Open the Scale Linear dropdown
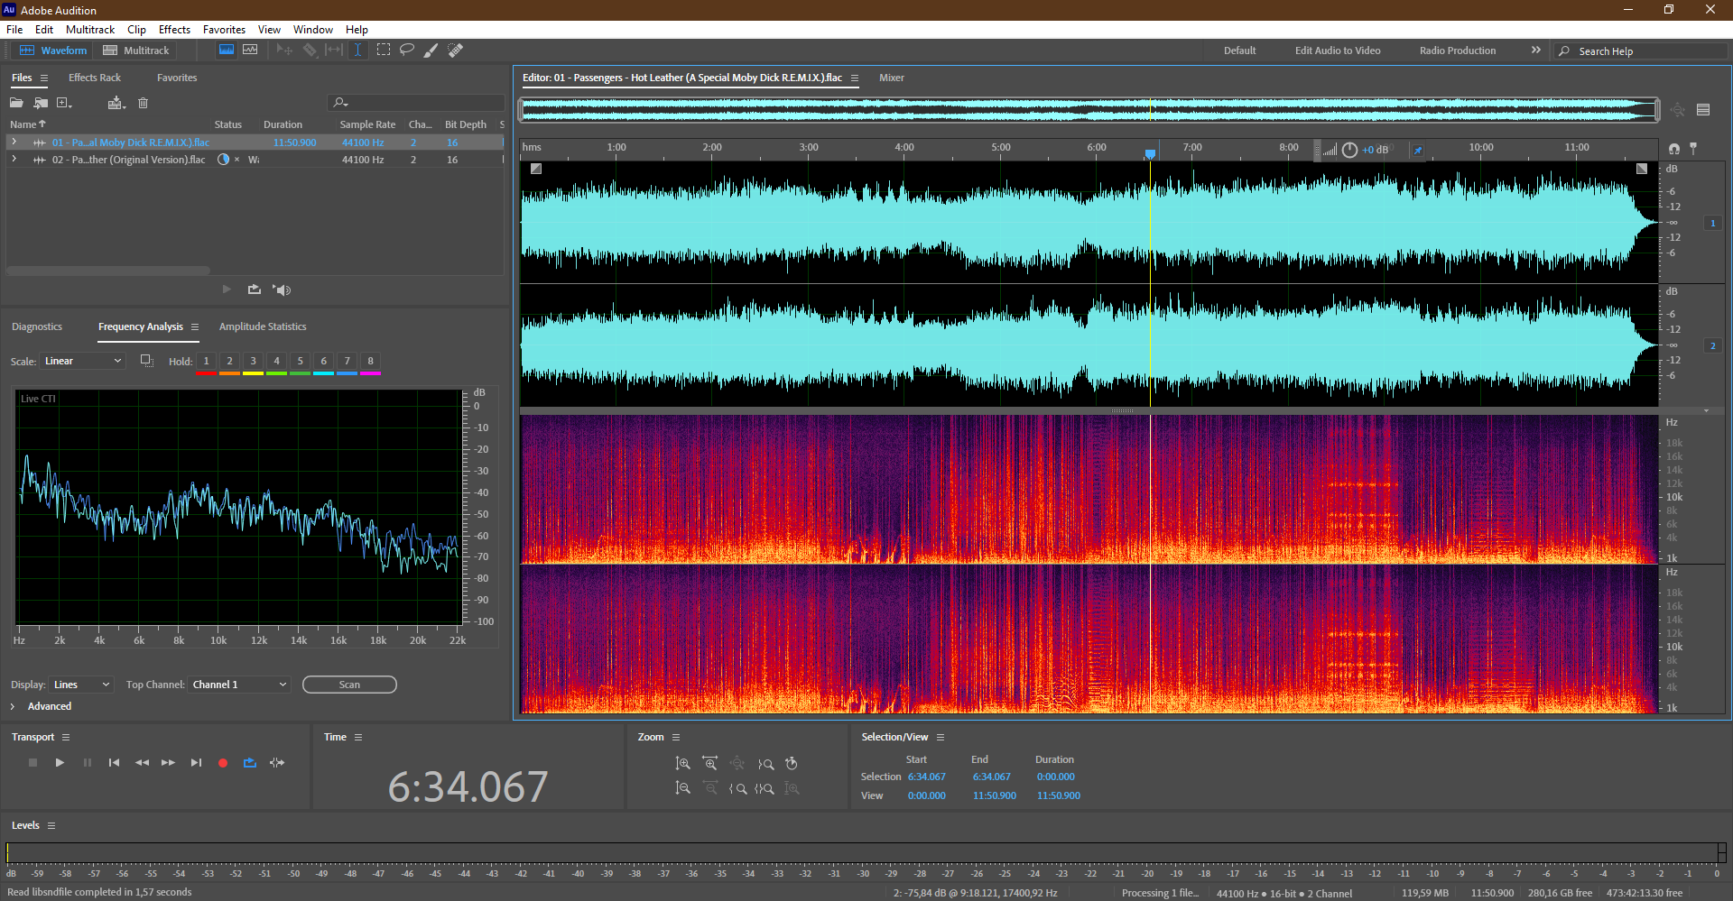Viewport: 1733px width, 901px height. click(83, 361)
